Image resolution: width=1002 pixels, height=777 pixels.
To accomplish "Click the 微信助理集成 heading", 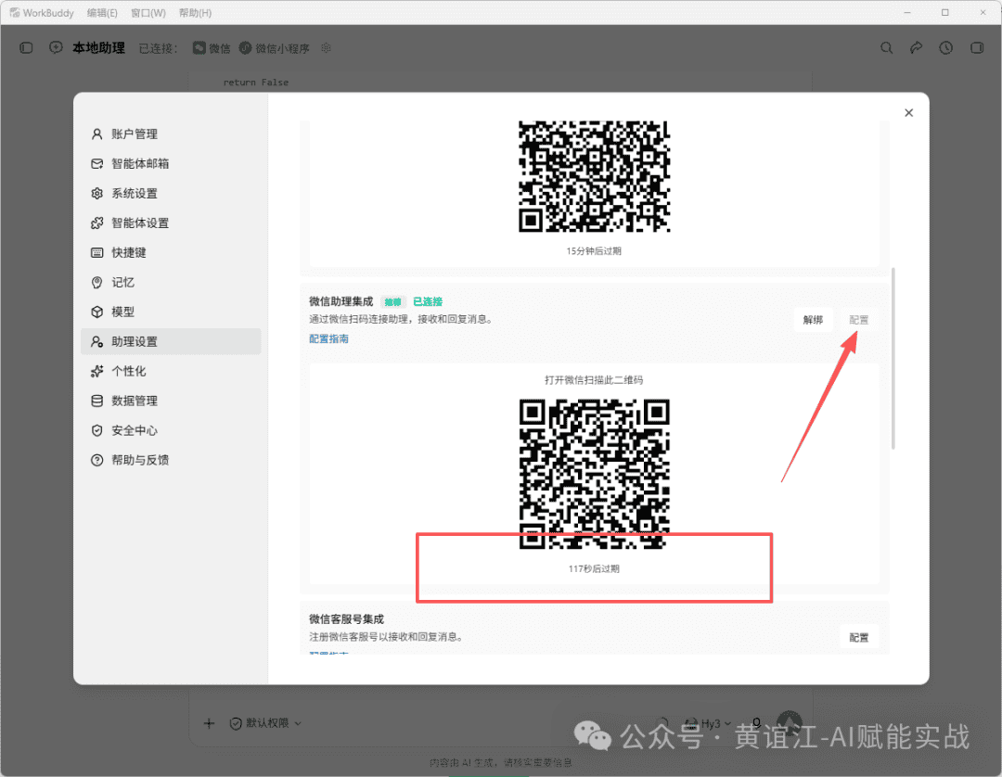I will click(341, 301).
